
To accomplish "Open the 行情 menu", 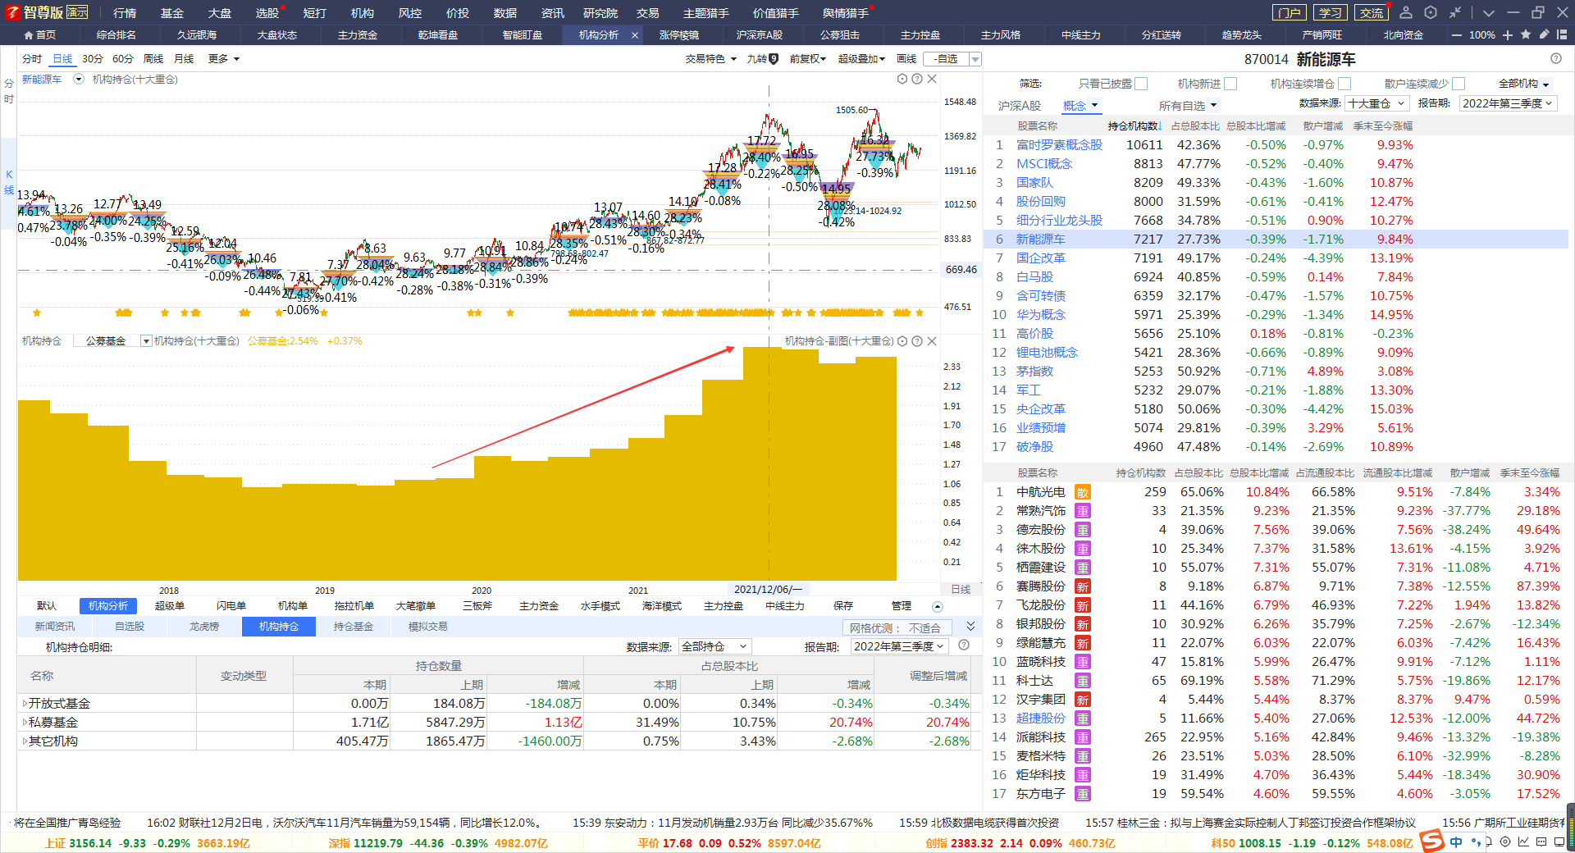I will pos(125,13).
